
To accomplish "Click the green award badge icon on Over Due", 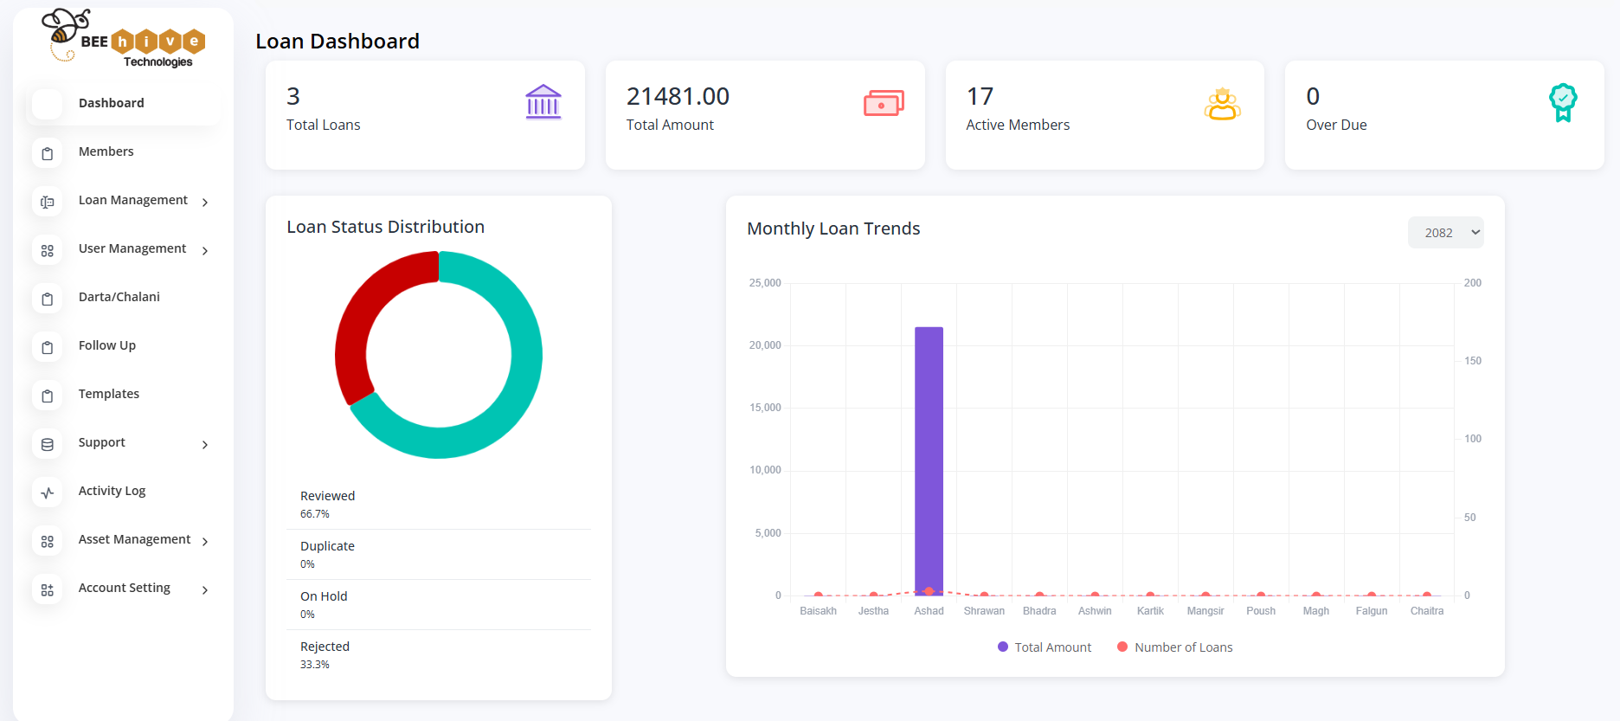I will [x=1562, y=102].
